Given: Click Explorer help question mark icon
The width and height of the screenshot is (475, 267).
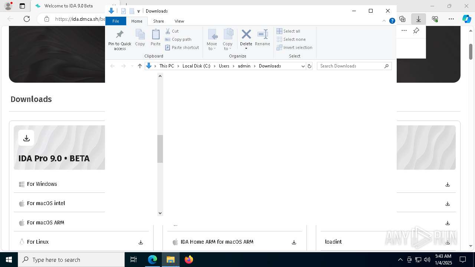Looking at the screenshot, I should coord(392,21).
